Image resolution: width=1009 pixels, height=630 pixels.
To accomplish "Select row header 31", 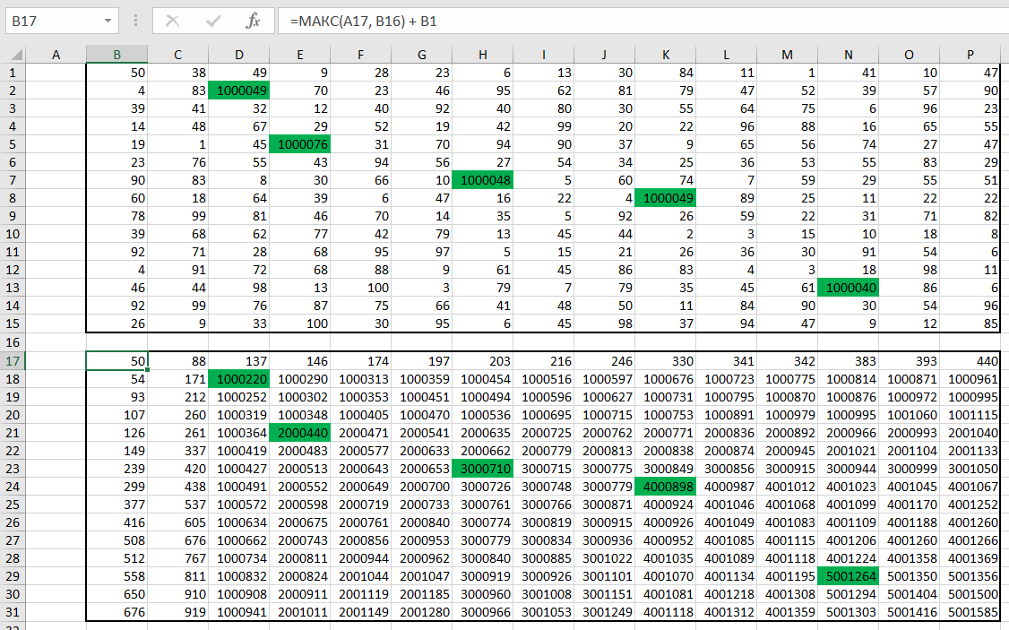I will coord(13,613).
